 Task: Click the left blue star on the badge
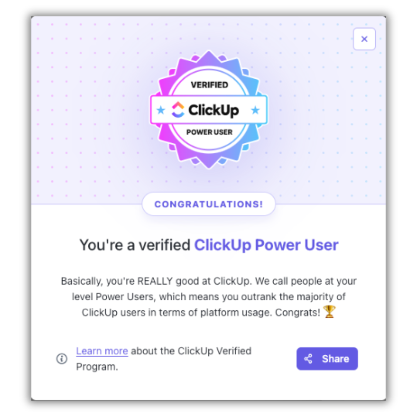pyautogui.click(x=161, y=110)
